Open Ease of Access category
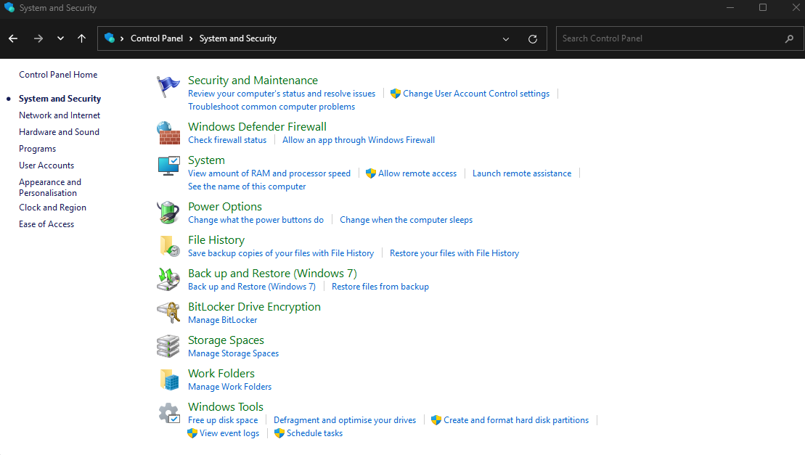This screenshot has height=455, width=805. pos(46,224)
